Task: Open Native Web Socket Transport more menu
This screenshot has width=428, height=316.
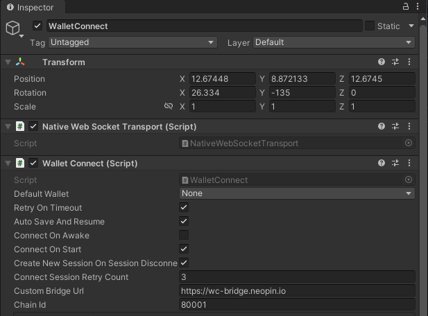Action: pyautogui.click(x=409, y=127)
